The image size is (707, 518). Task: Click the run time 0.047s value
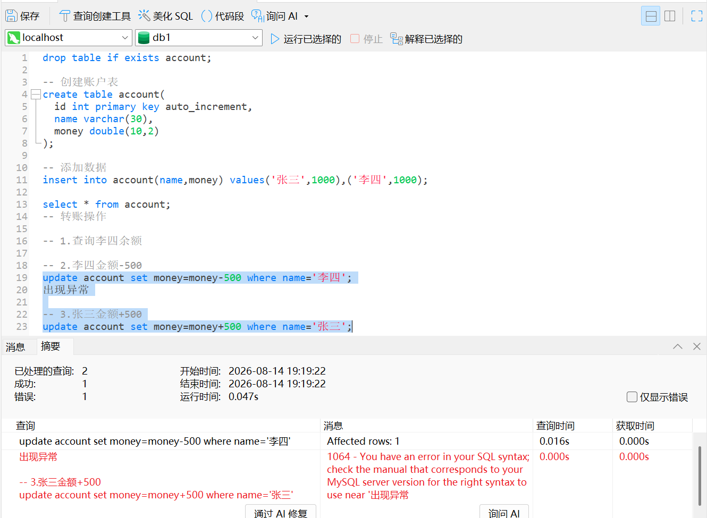click(243, 396)
